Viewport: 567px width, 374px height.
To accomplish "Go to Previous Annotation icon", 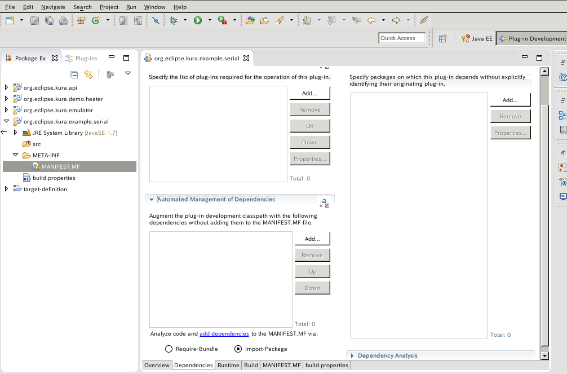I will (x=331, y=20).
